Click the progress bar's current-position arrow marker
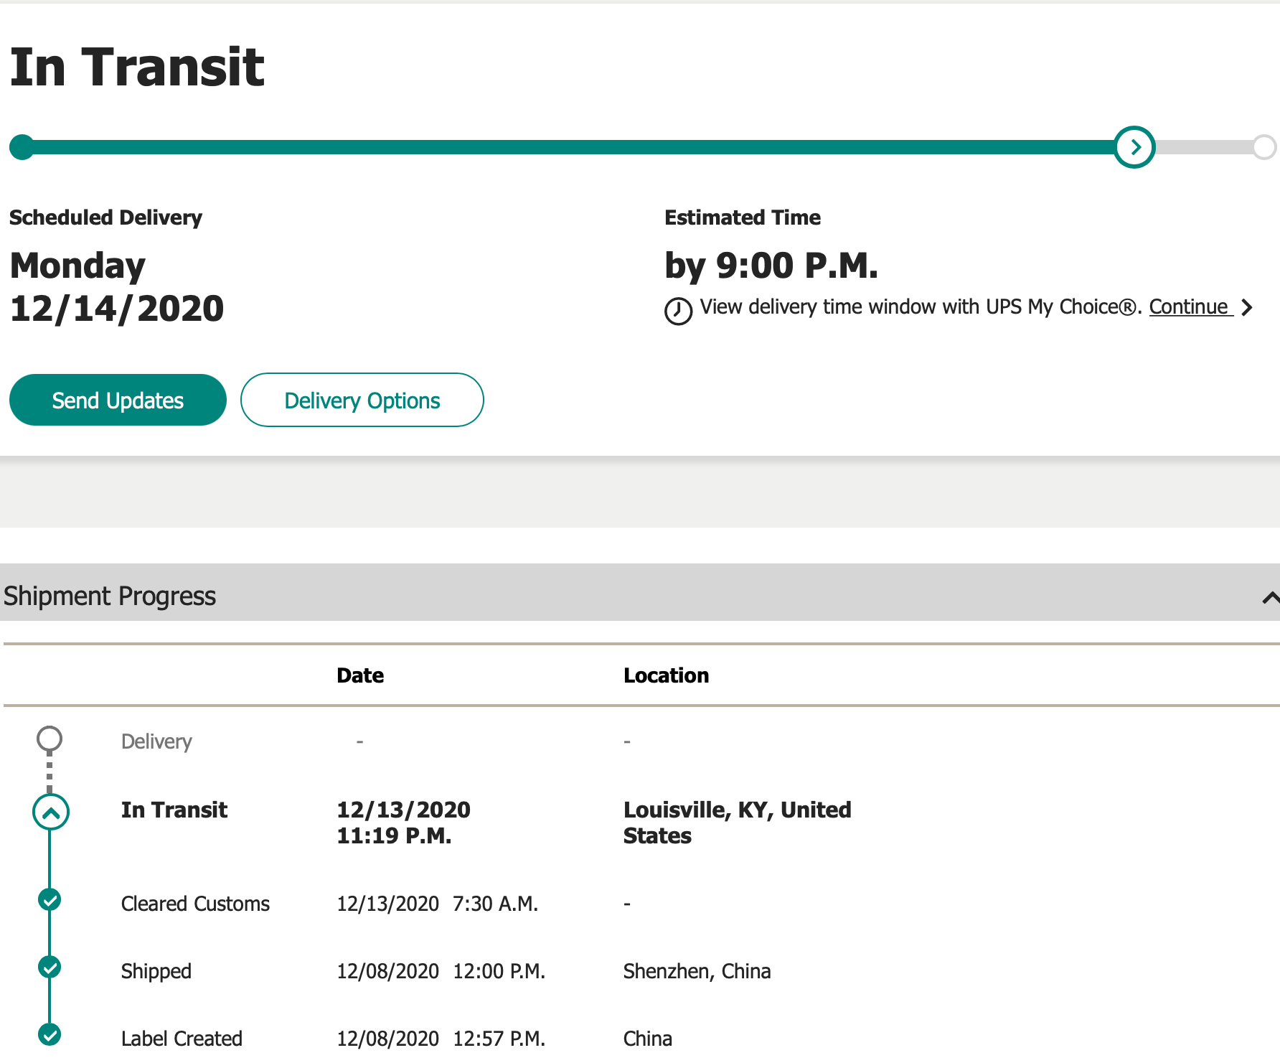The width and height of the screenshot is (1280, 1063). tap(1134, 147)
